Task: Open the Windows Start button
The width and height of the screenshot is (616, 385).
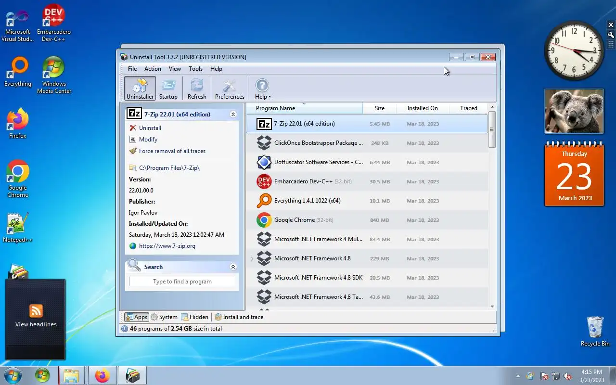Action: 13,375
